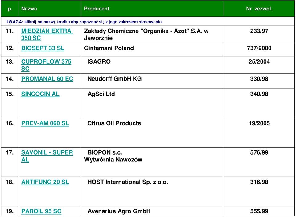This screenshot has width=296, height=217.
Task: Open the MIEDZIAN EXTRA 350 SC link
Action: point(47,34)
